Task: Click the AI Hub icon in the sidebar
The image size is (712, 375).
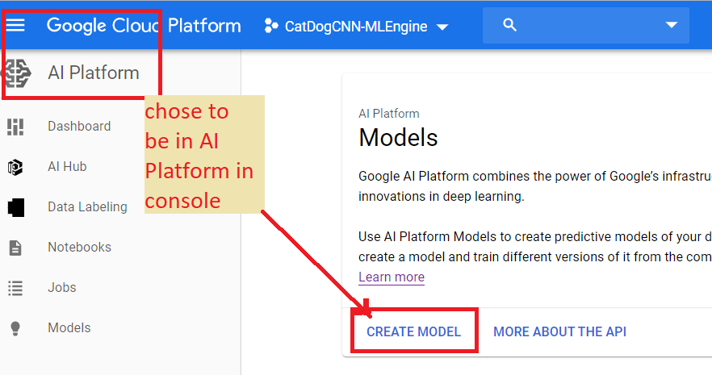Action: (15, 167)
